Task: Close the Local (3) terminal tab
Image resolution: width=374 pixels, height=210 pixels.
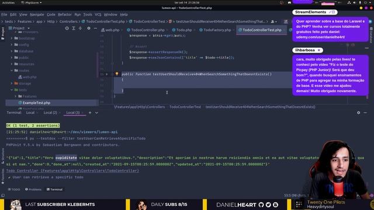Action: click(x=83, y=113)
